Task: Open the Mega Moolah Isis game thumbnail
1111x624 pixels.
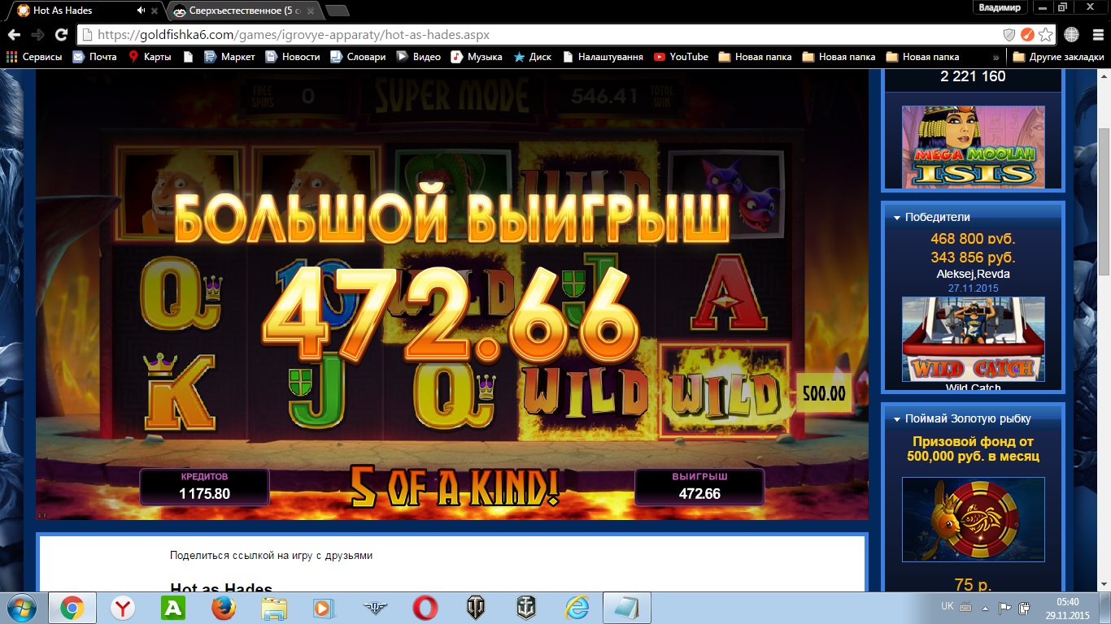Action: [x=973, y=146]
